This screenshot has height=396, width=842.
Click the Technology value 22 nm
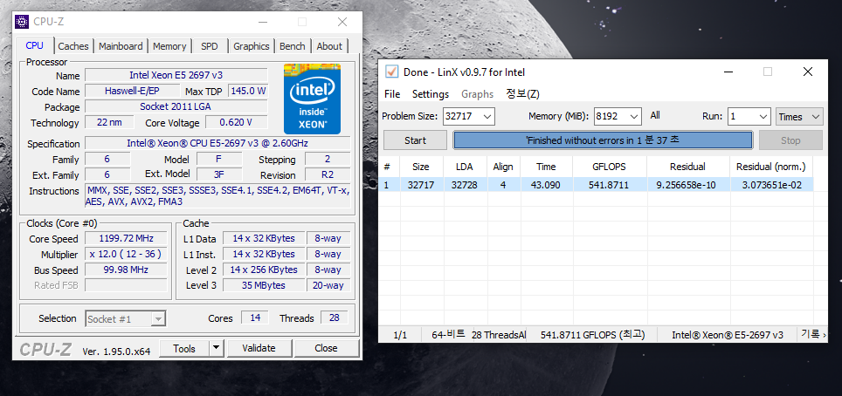pos(109,122)
